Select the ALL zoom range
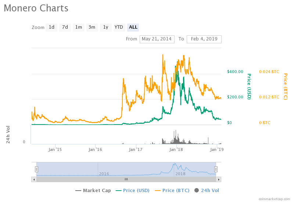Screen dimensions: 294x202 pos(133,27)
